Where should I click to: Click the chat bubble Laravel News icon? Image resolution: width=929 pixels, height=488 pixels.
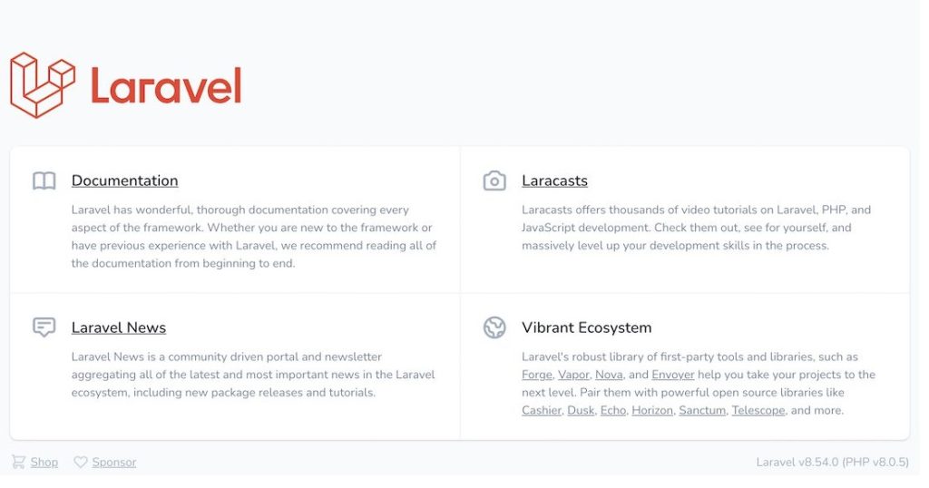(44, 327)
